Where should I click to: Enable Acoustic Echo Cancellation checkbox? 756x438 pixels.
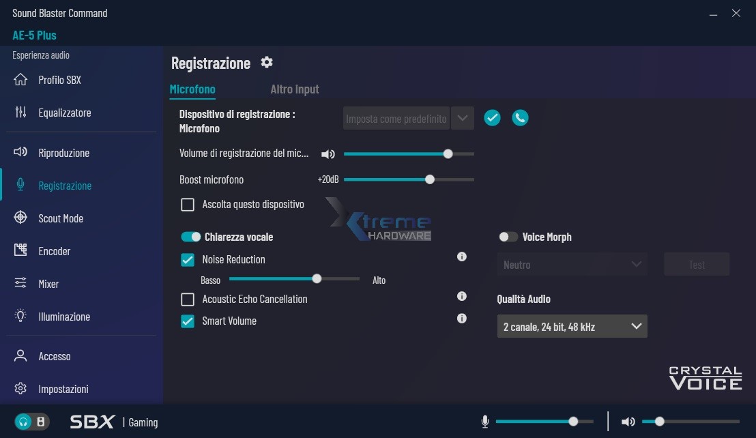coord(188,300)
